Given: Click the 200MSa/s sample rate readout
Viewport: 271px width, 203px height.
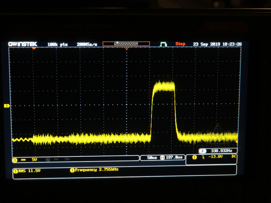Looking at the screenshot, I should click(87, 44).
